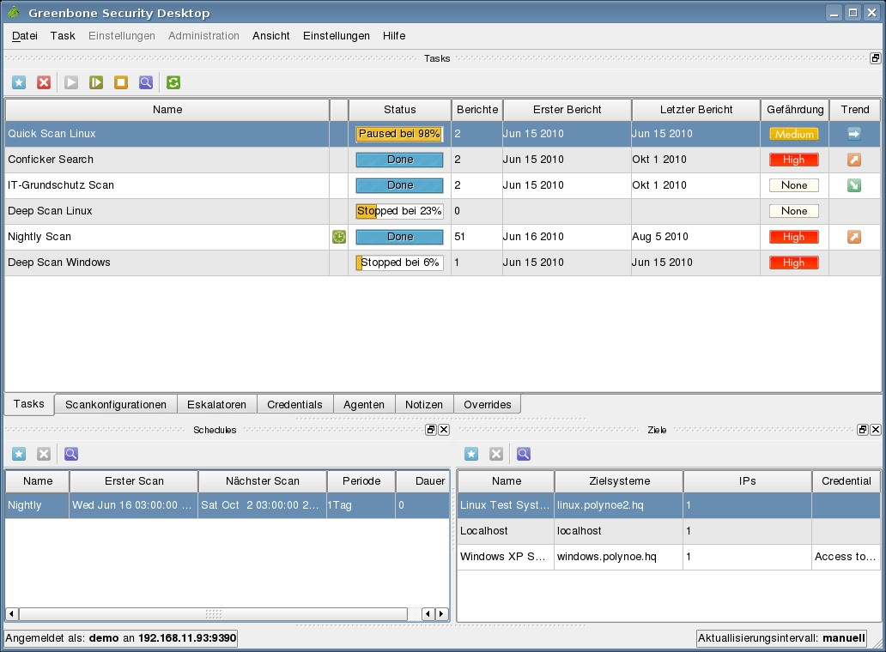Screen dimensions: 886x652
Task: Click the Letzter Bericht column header
Action: coord(696,110)
